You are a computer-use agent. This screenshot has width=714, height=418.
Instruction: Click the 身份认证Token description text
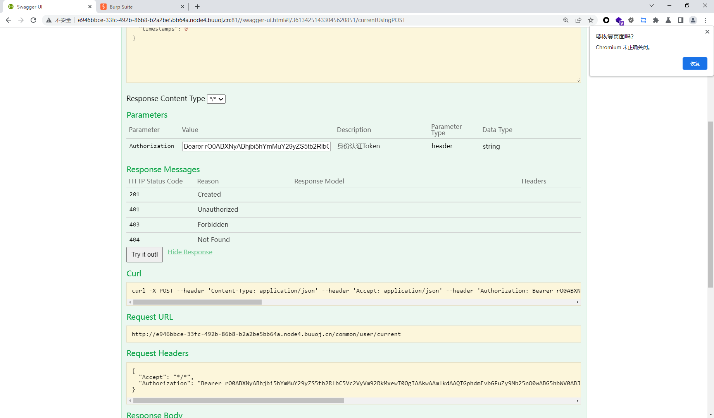(359, 146)
